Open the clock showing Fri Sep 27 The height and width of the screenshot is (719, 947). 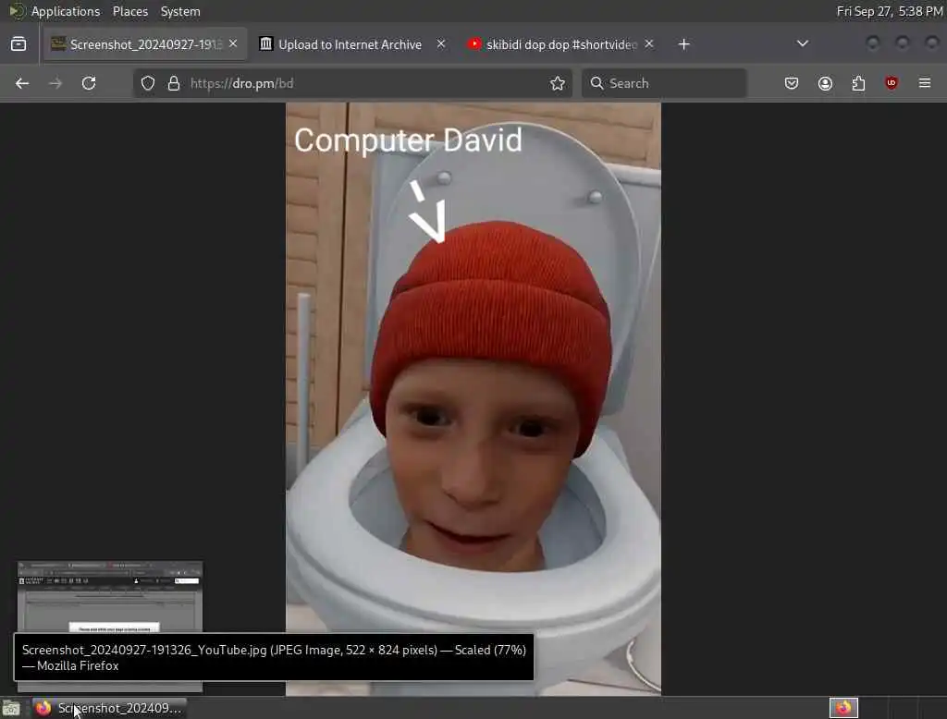890,11
